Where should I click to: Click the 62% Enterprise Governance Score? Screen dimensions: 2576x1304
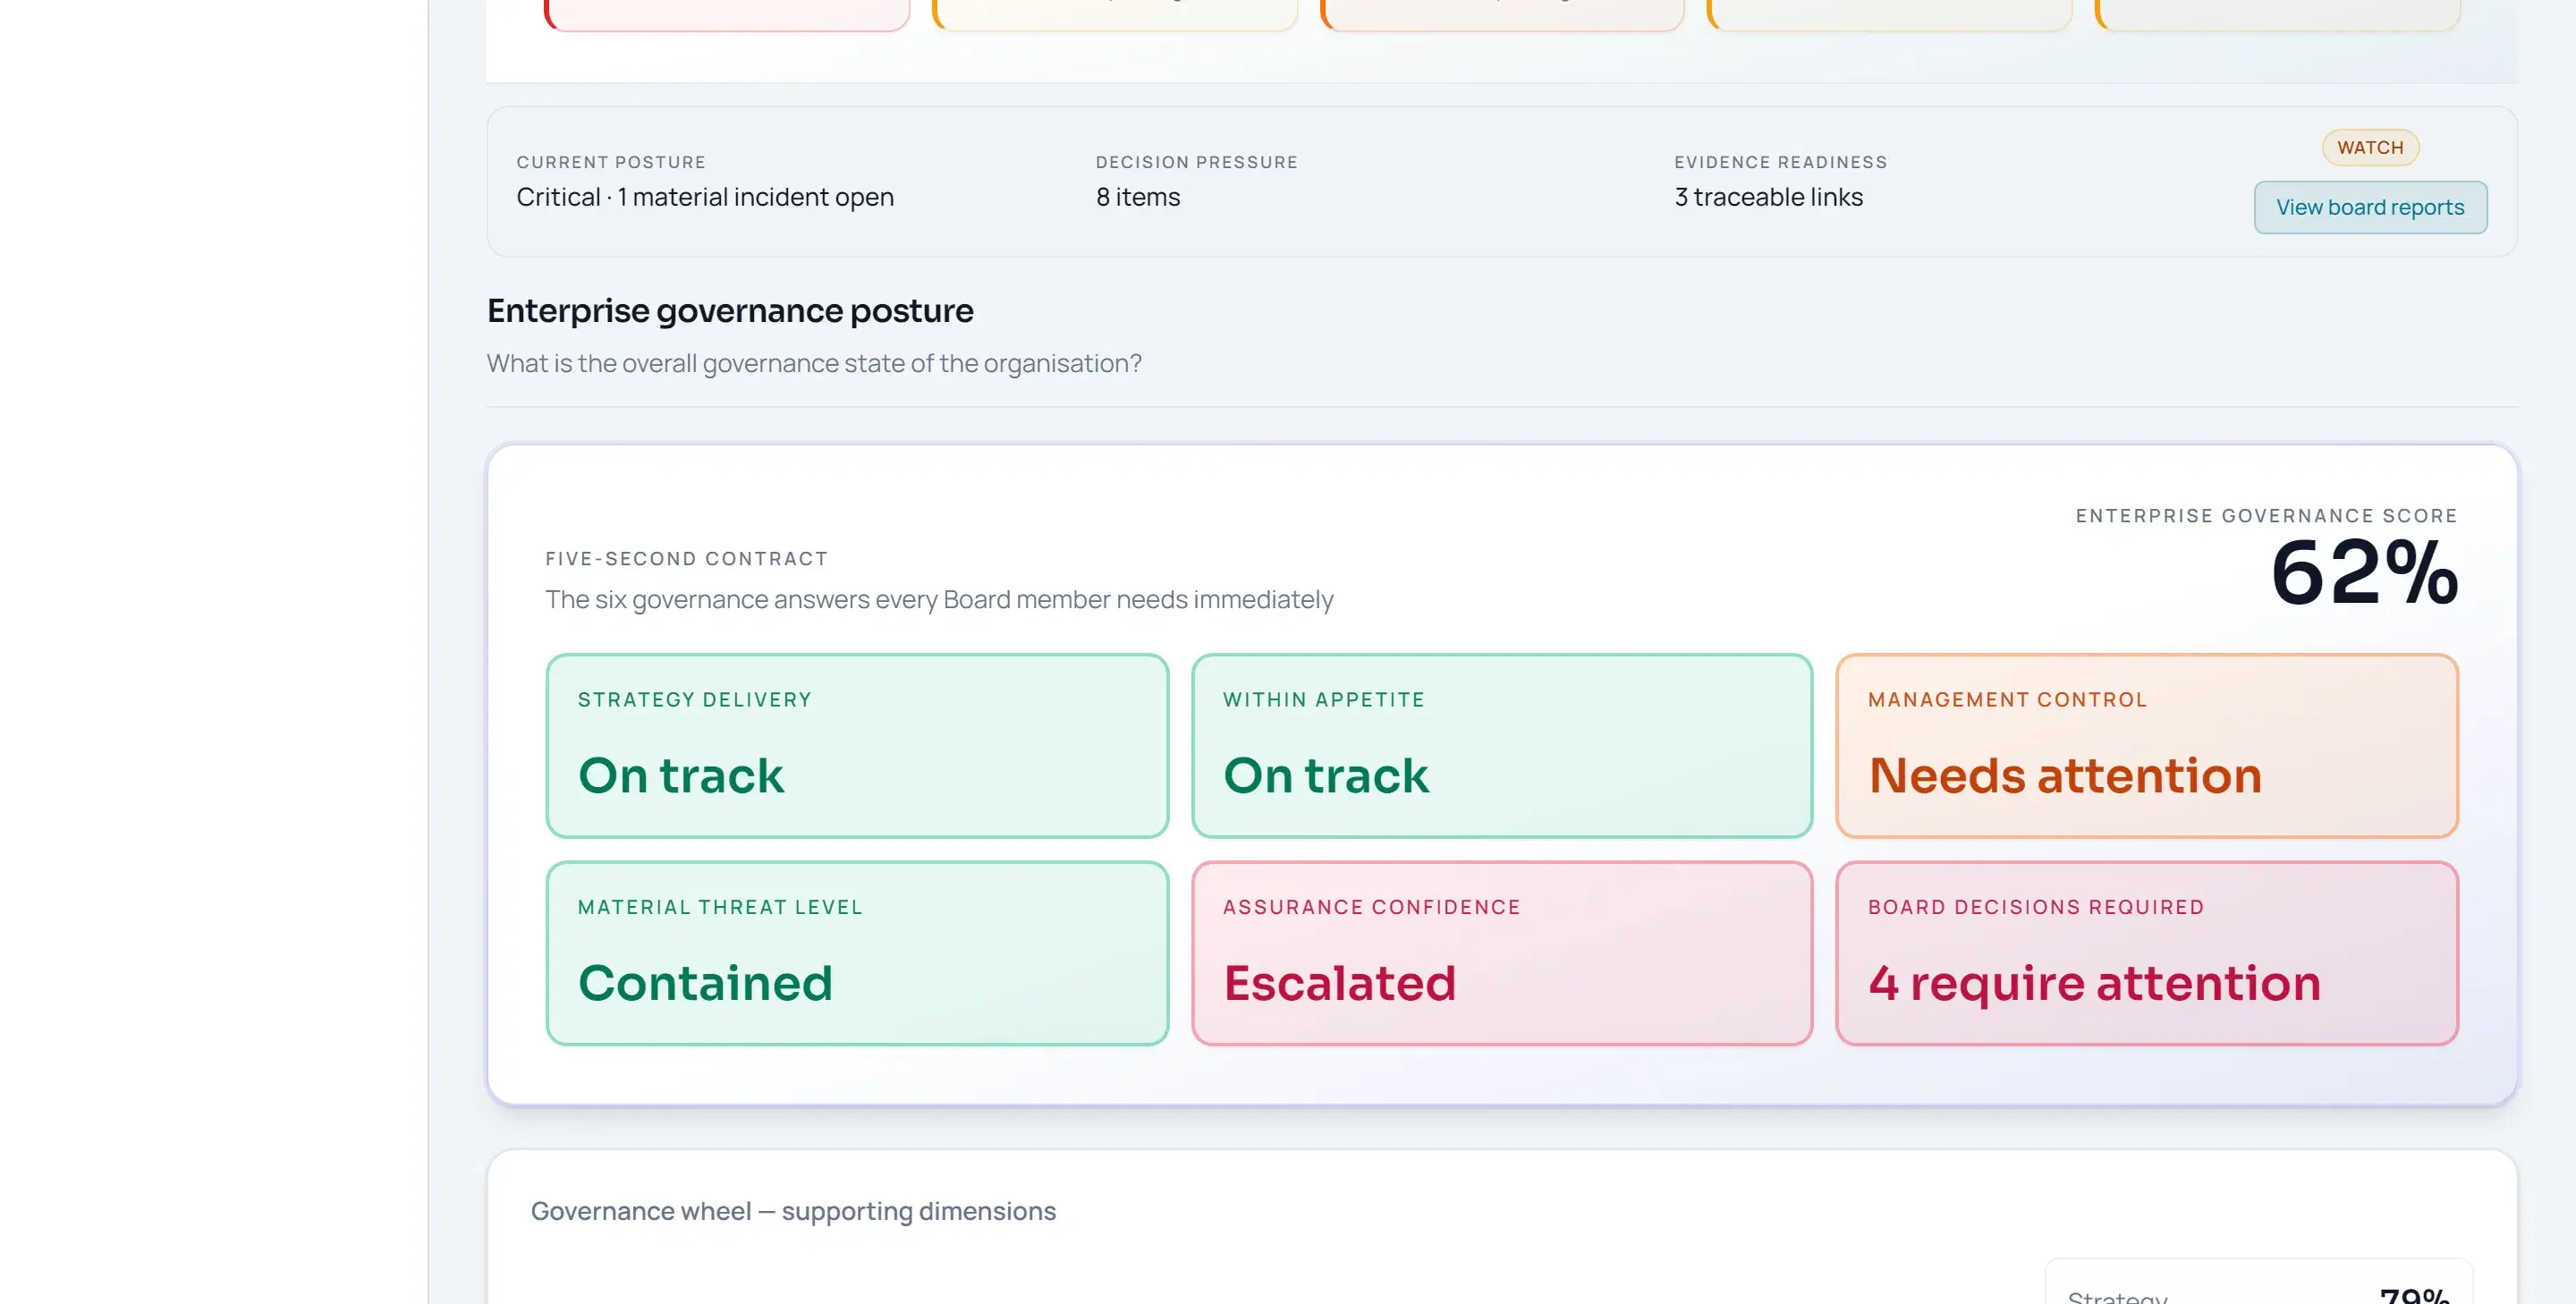(x=2364, y=573)
